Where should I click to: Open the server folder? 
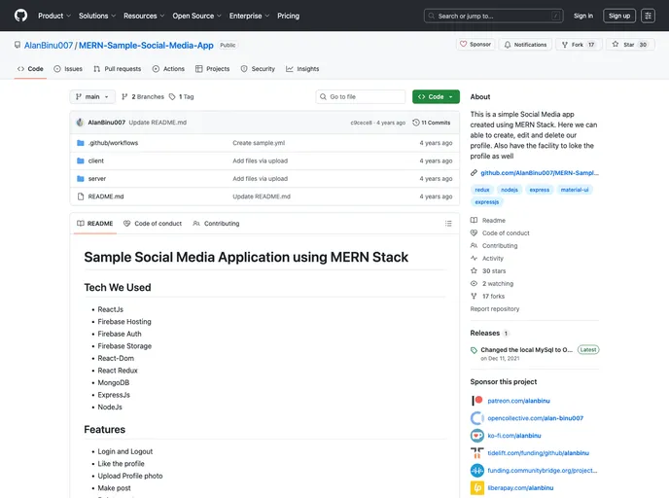(x=97, y=179)
